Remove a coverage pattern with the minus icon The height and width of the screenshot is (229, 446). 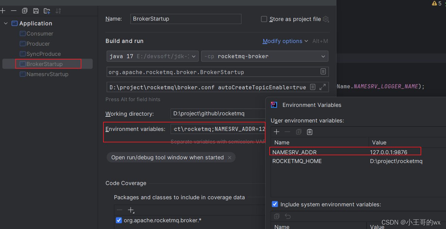click(119, 210)
